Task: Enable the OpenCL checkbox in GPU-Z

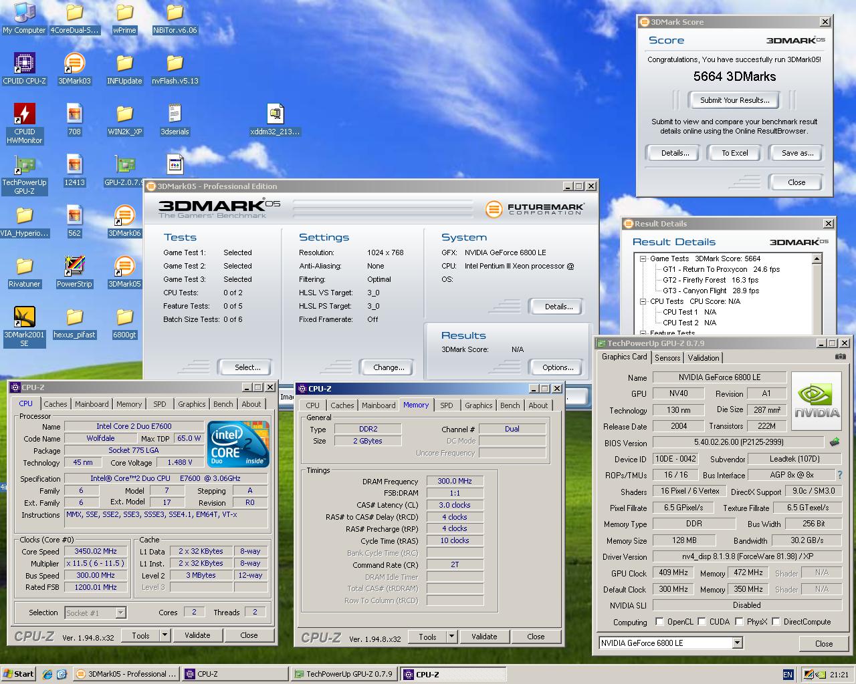Action: [659, 621]
